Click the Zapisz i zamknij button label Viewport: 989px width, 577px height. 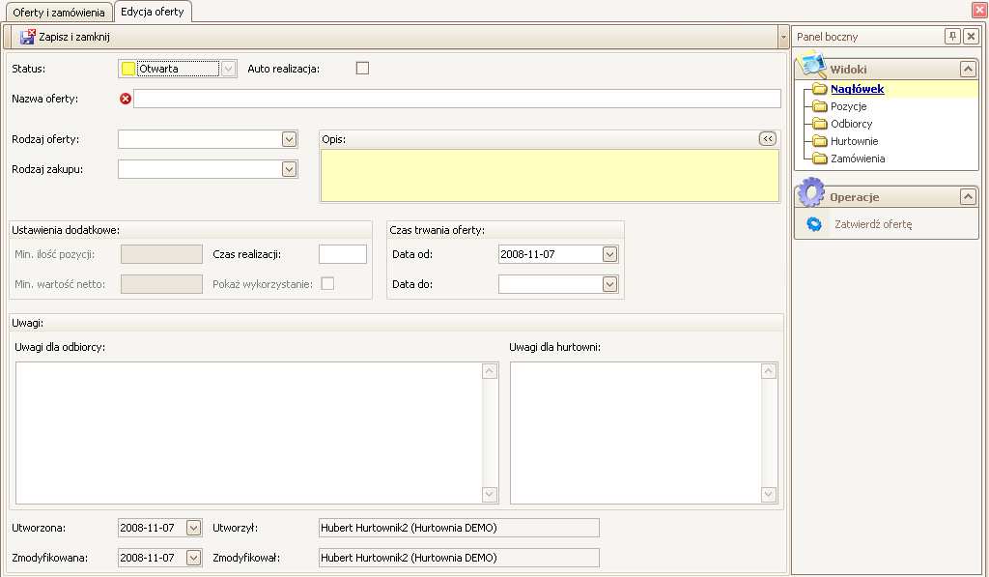tap(74, 37)
